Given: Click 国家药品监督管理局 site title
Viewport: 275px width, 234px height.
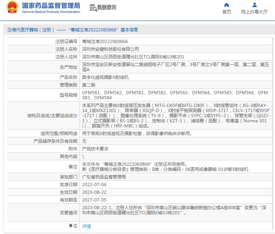Looking at the screenshot, I should (51, 5).
